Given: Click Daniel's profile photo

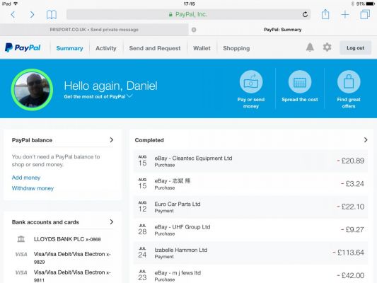Looking at the screenshot, I should coord(32,90).
